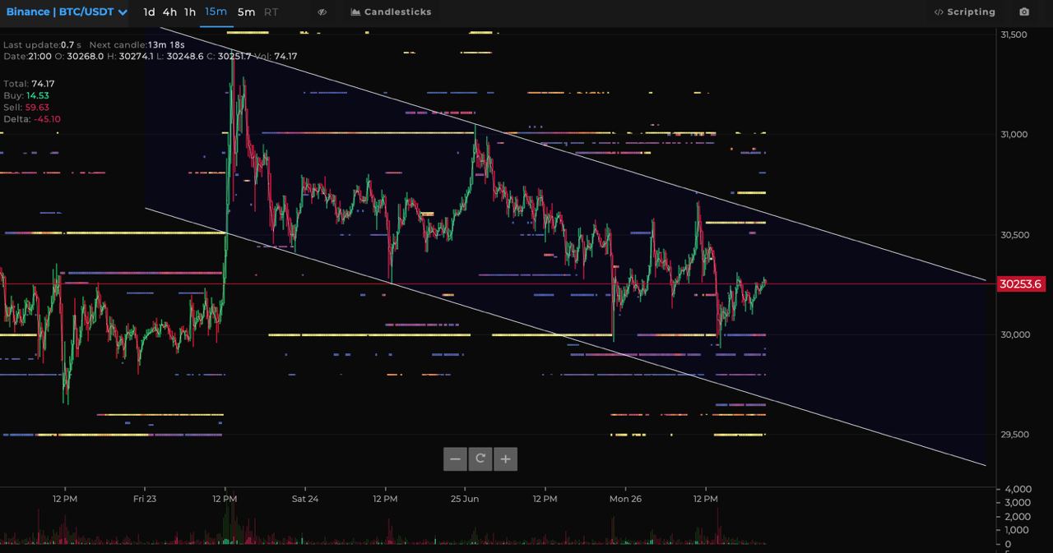The width and height of the screenshot is (1053, 553).
Task: Click the Mon 26 date label
Action: [625, 499]
